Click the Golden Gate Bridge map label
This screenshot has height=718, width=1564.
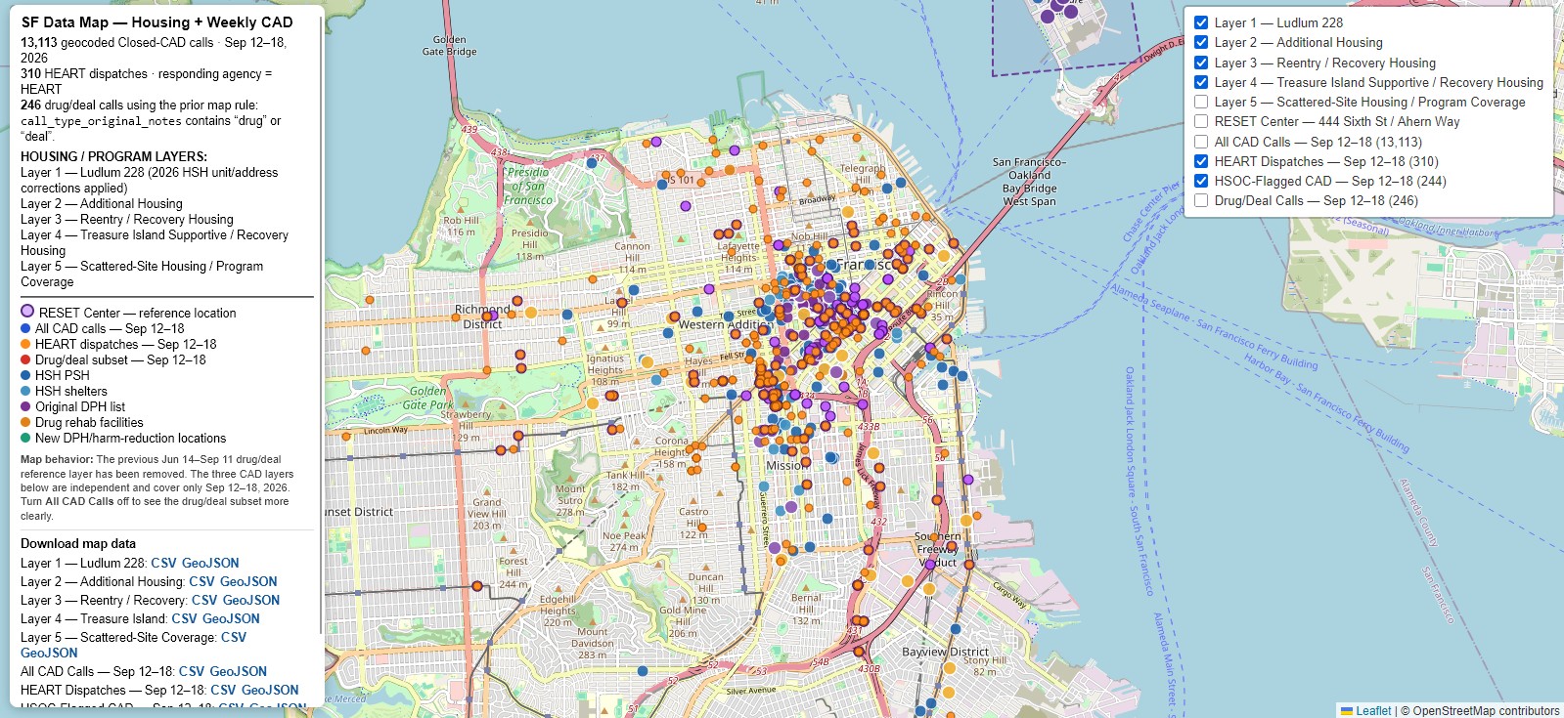click(449, 46)
